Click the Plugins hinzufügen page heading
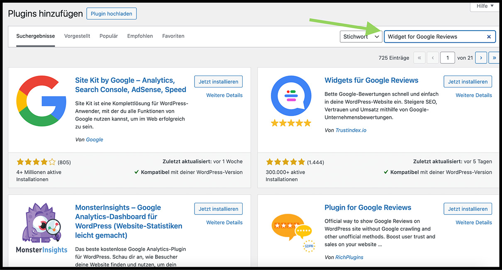 [46, 14]
